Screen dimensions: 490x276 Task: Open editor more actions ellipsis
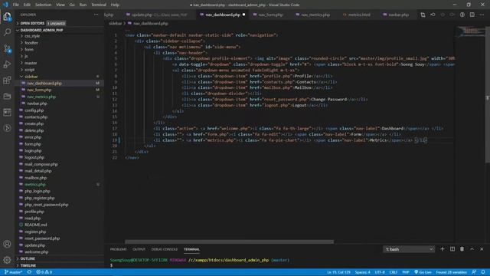coord(482,15)
